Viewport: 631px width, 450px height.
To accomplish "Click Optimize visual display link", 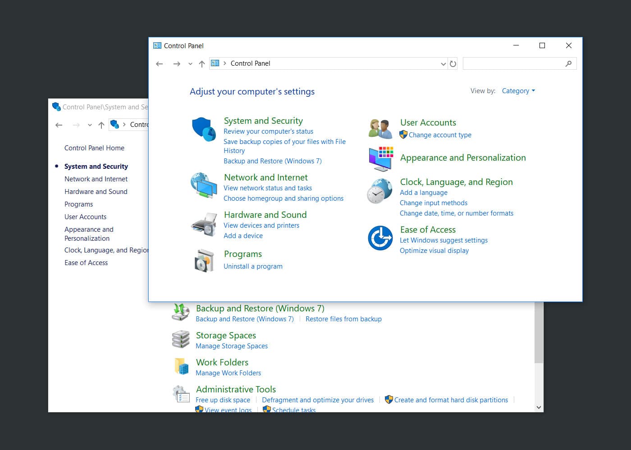I will tap(434, 251).
